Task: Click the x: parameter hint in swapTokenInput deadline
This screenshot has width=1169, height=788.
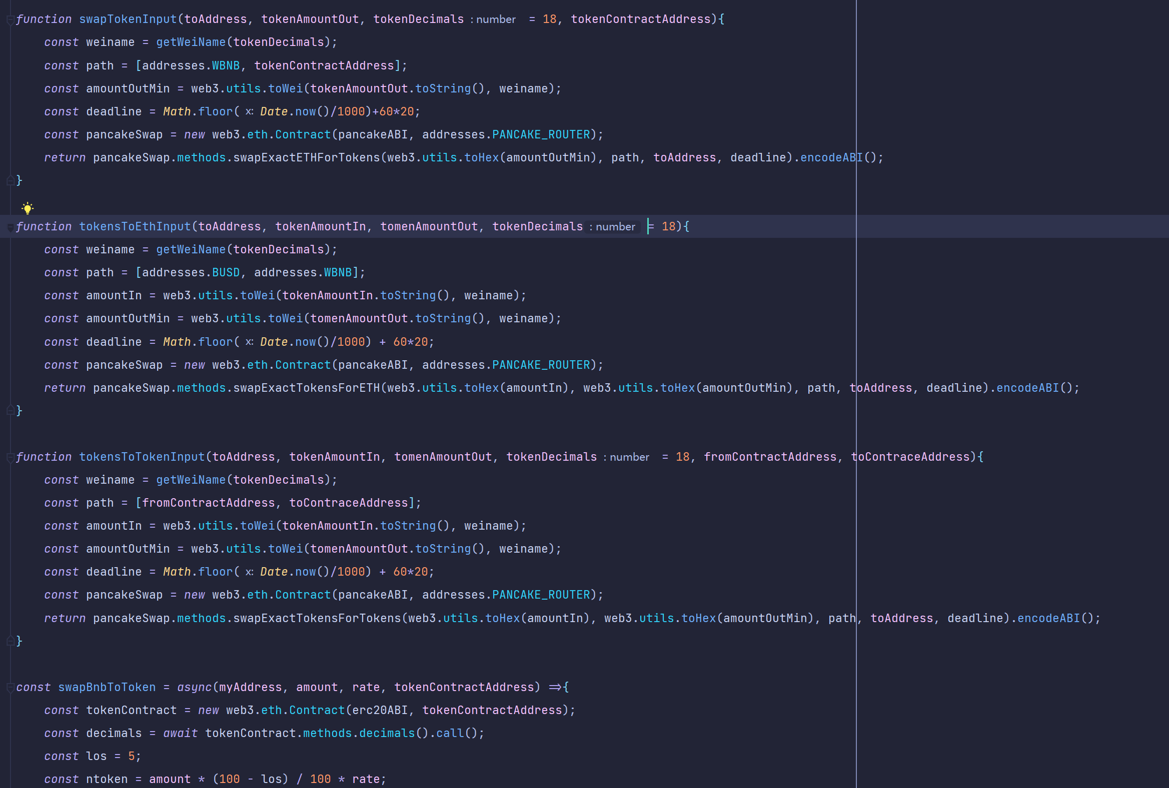Action: click(x=249, y=111)
